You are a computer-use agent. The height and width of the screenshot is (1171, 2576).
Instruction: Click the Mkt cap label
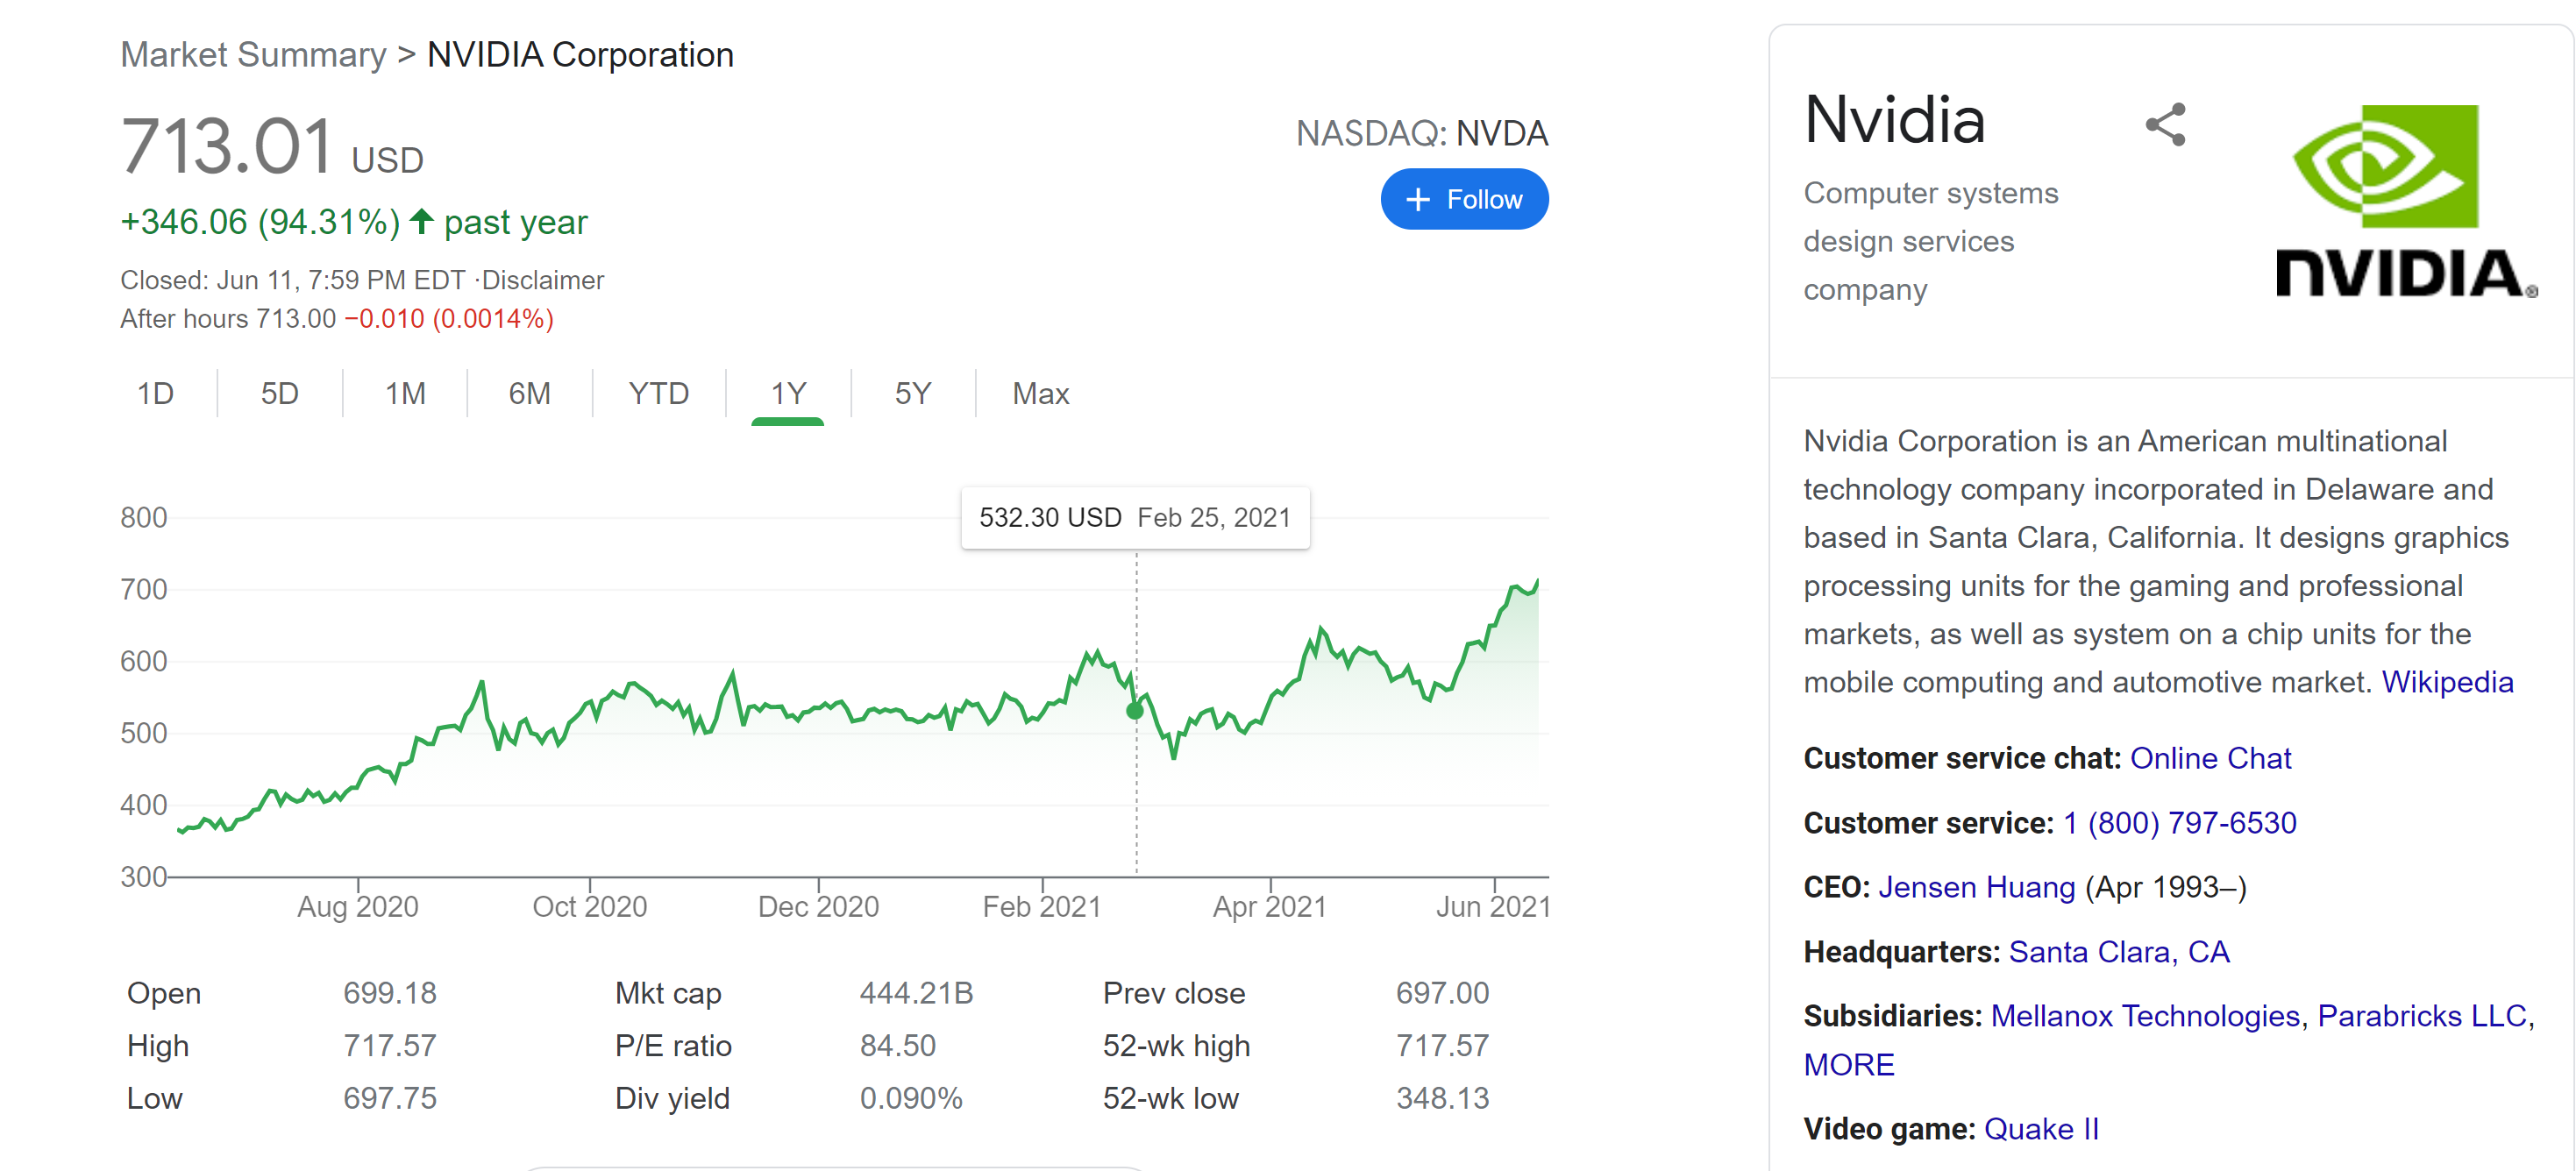coord(668,993)
